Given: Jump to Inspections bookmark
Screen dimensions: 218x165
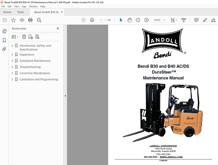Looking at the screenshot, I should tap(27, 55).
